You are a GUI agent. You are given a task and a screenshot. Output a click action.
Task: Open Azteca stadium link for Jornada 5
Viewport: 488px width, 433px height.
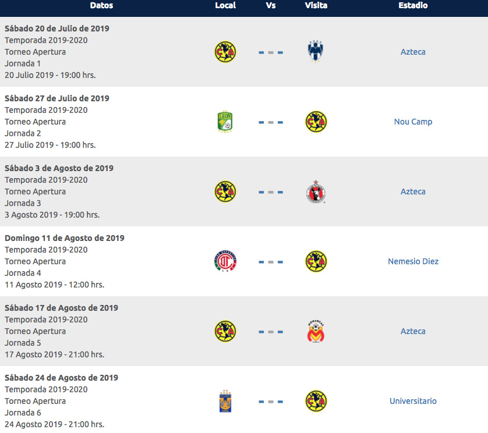413,331
